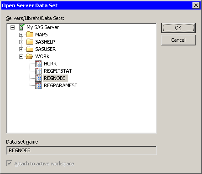
Task: Select the REGPARAMEST data set name
Action: [60, 85]
